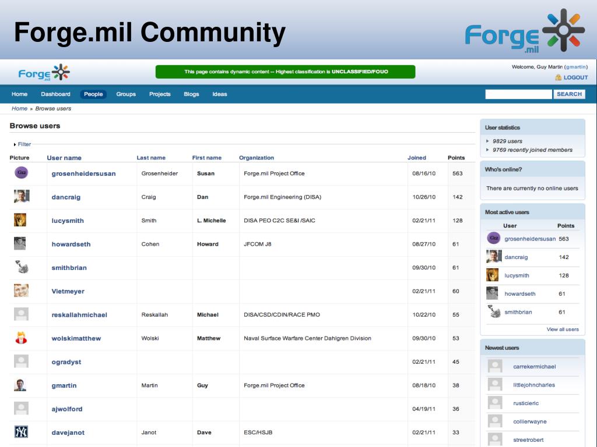
Task: Sort table by Organization column
Action: click(257, 158)
